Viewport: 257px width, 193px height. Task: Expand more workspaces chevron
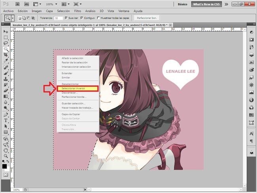point(226,4)
